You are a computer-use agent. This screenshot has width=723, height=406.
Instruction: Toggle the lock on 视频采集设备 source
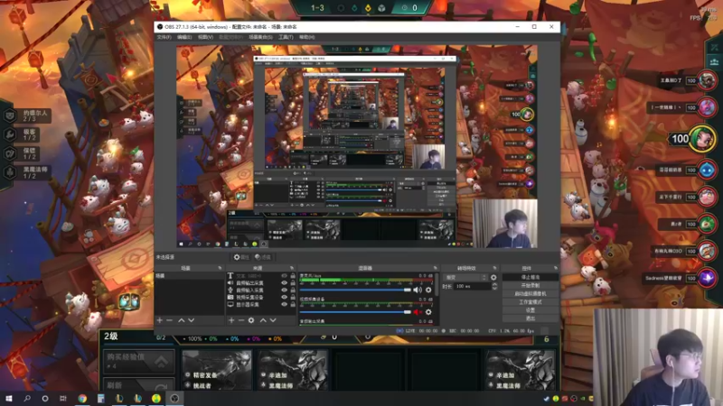pyautogui.click(x=292, y=298)
